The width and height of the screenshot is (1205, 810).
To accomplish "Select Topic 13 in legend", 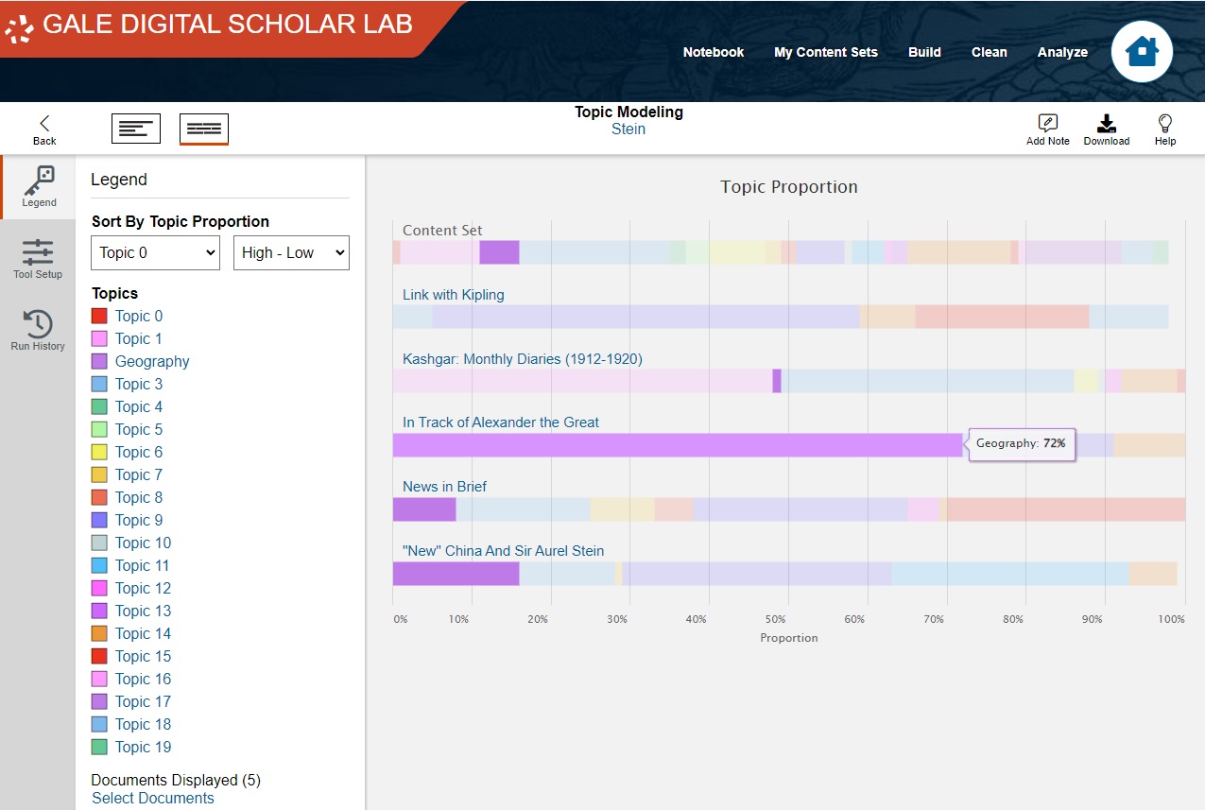I will coord(144,611).
